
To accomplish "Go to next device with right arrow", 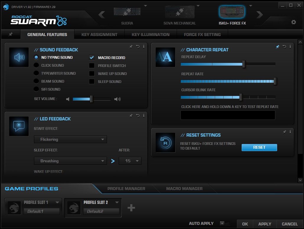I will coord(260,15).
